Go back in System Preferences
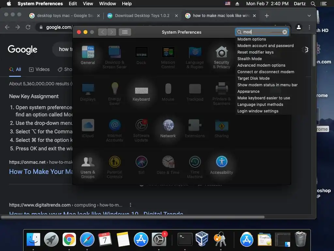Image resolution: width=334 pixels, height=251 pixels. (x=103, y=32)
